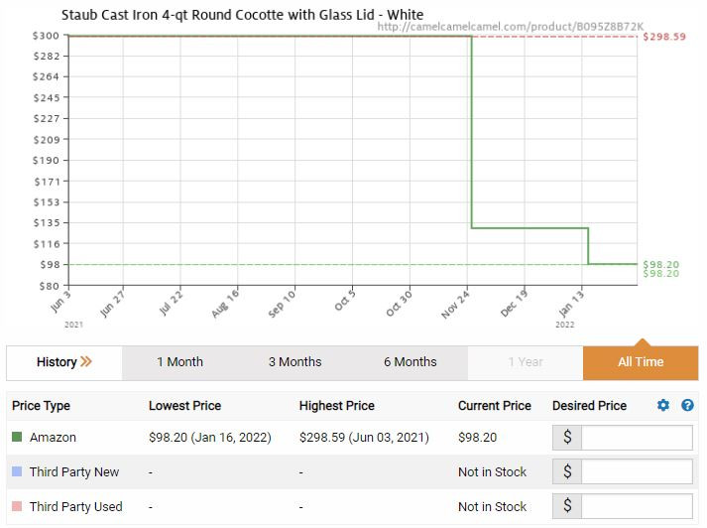The width and height of the screenshot is (707, 528).
Task: Click the Amazon desired price input field
Action: click(x=637, y=437)
